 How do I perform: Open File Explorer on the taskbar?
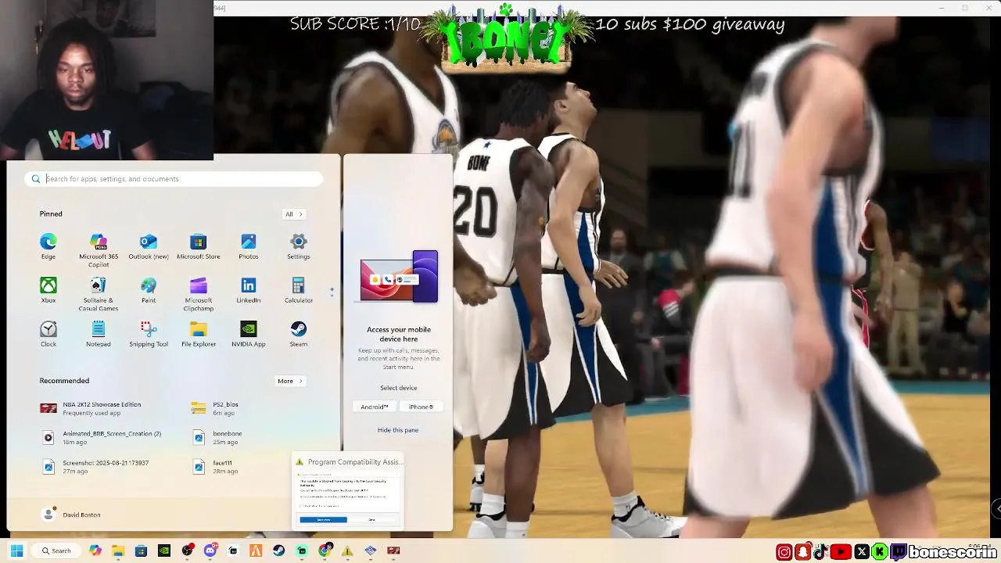tap(118, 550)
